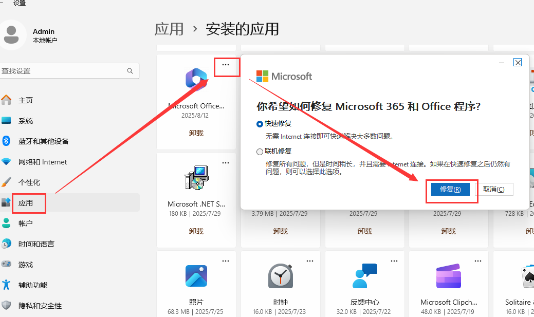Click 180 KB | 2025/7/29 text
Viewport: 534px width, 317px height.
[x=195, y=214]
